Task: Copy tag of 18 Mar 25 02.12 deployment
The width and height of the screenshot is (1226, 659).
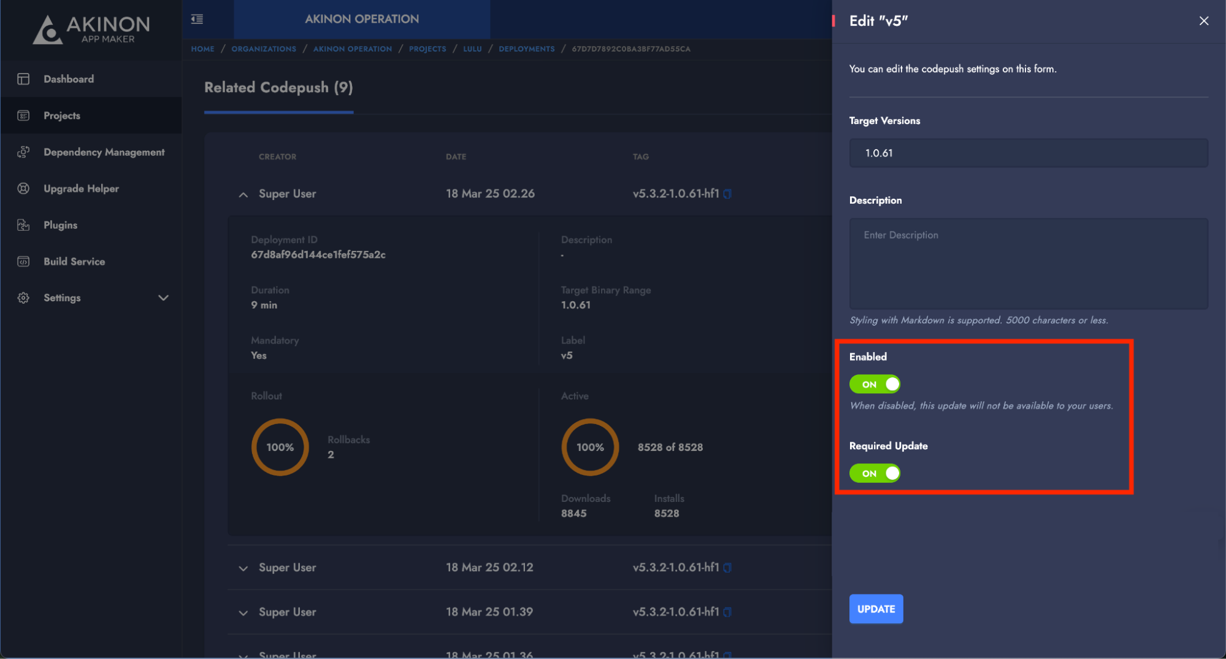Action: point(727,568)
